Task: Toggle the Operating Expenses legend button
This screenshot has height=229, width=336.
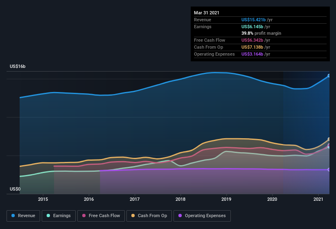Action: click(202, 216)
